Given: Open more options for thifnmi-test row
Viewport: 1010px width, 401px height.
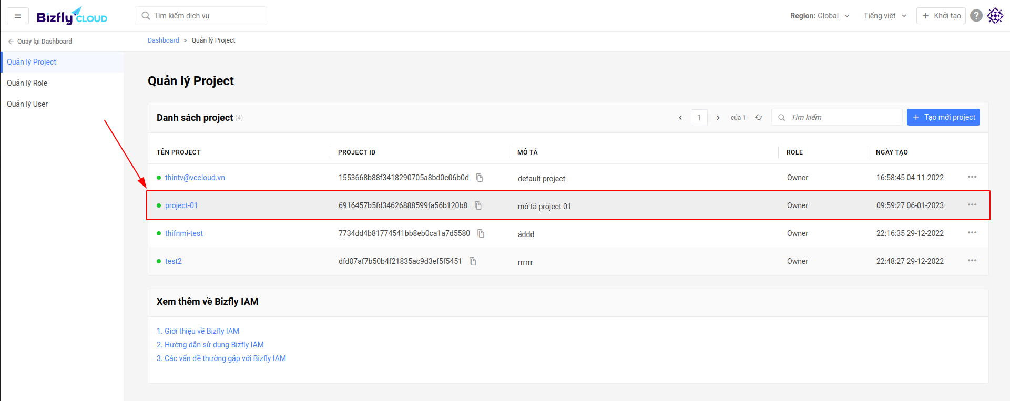Looking at the screenshot, I should pyautogui.click(x=972, y=233).
